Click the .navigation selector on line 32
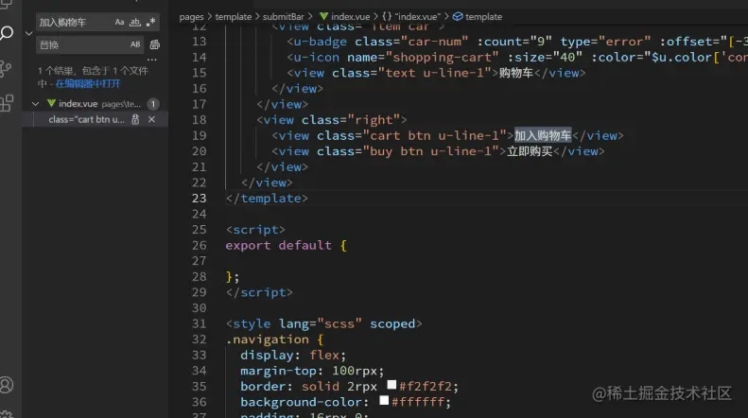Viewport: 748px width, 418px height. click(x=267, y=340)
